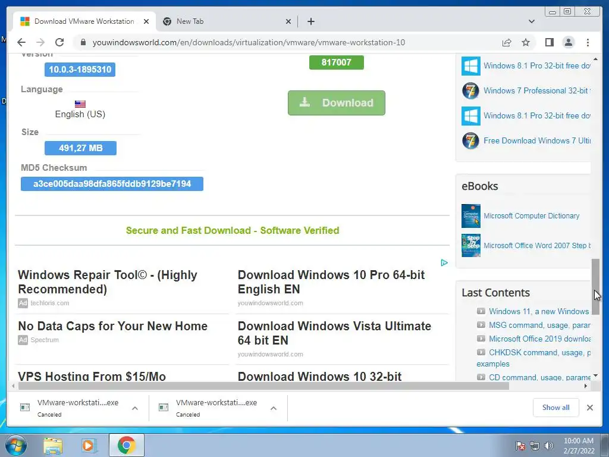The image size is (609, 457).
Task: Close the downloads bar
Action: pos(590,408)
